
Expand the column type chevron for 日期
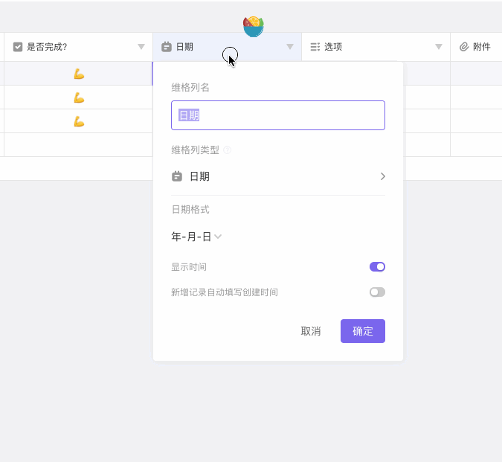pyautogui.click(x=382, y=176)
